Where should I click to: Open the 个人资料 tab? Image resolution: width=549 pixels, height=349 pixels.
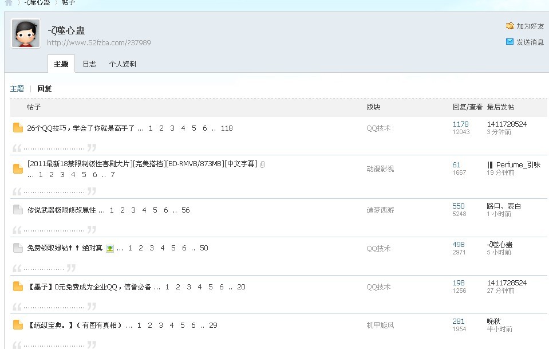[x=123, y=64]
